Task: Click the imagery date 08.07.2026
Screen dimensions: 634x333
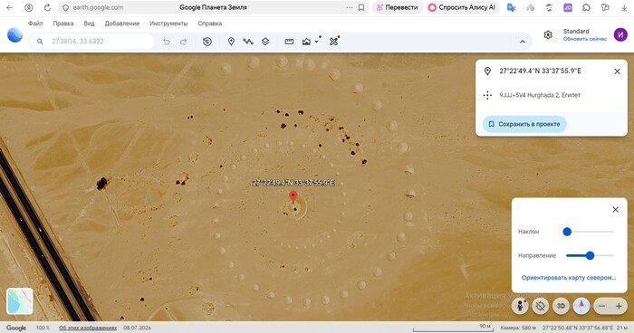Action: tap(137, 328)
